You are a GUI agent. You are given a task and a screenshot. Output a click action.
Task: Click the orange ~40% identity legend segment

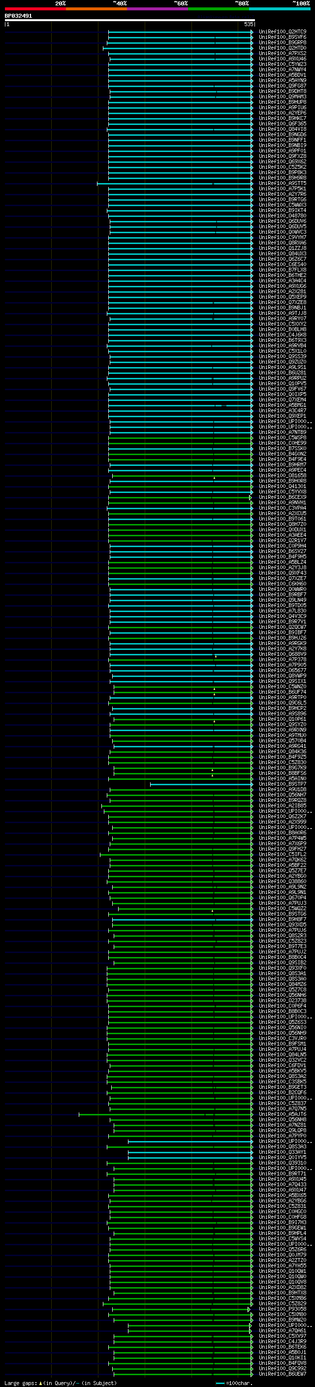click(96, 9)
